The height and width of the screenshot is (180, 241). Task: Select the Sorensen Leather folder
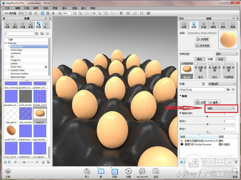[20, 73]
